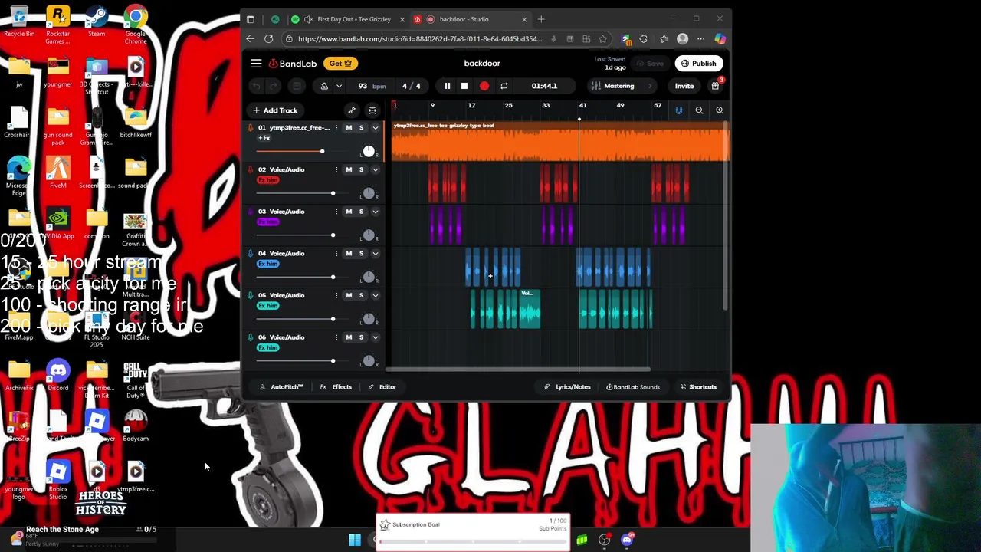981x552 pixels.
Task: Expand track 06 options chevron
Action: click(x=375, y=337)
